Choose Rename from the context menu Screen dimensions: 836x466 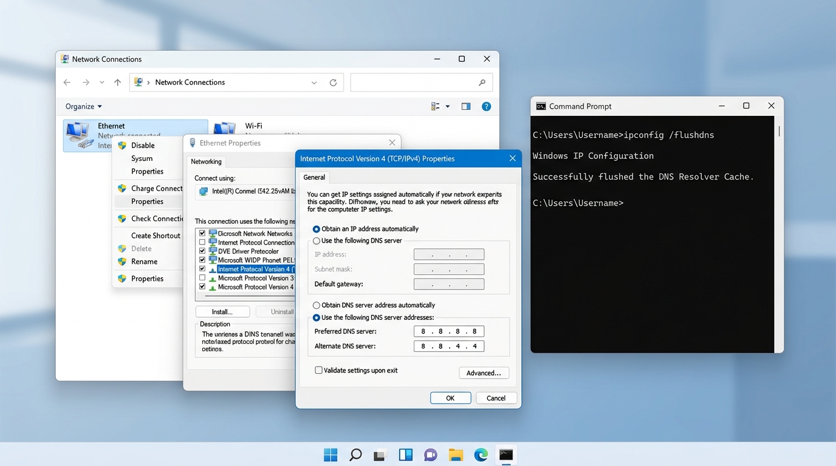coord(144,262)
